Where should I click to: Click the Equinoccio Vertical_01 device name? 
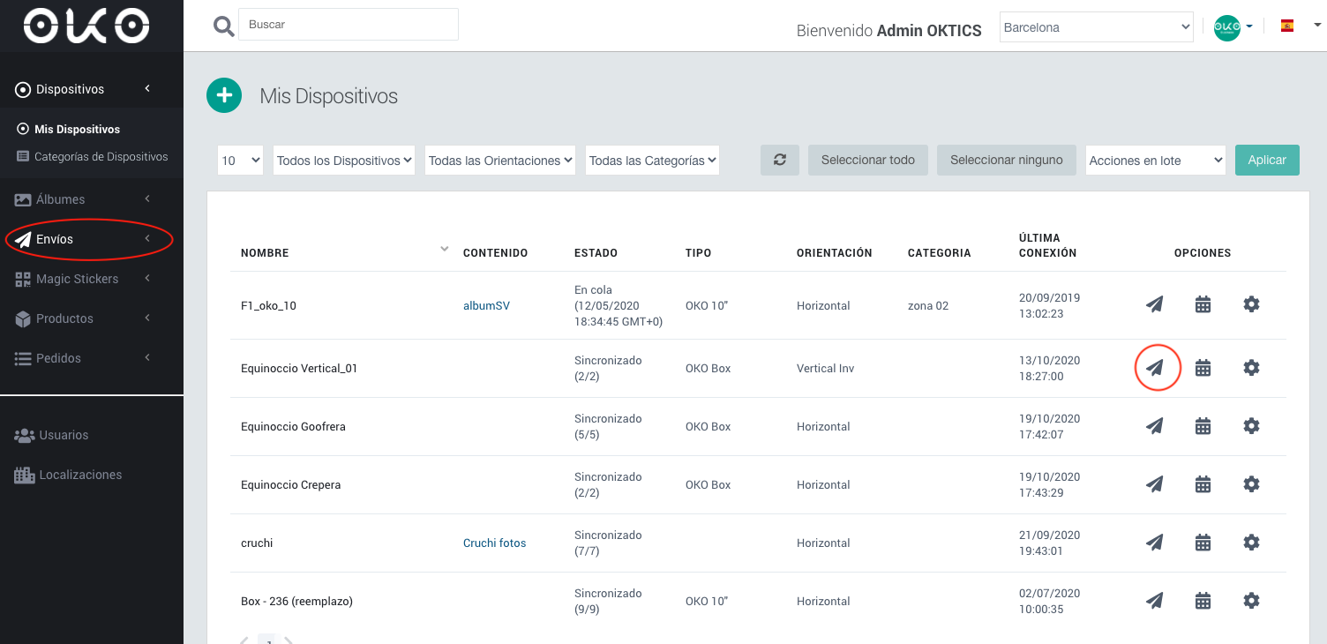coord(299,368)
